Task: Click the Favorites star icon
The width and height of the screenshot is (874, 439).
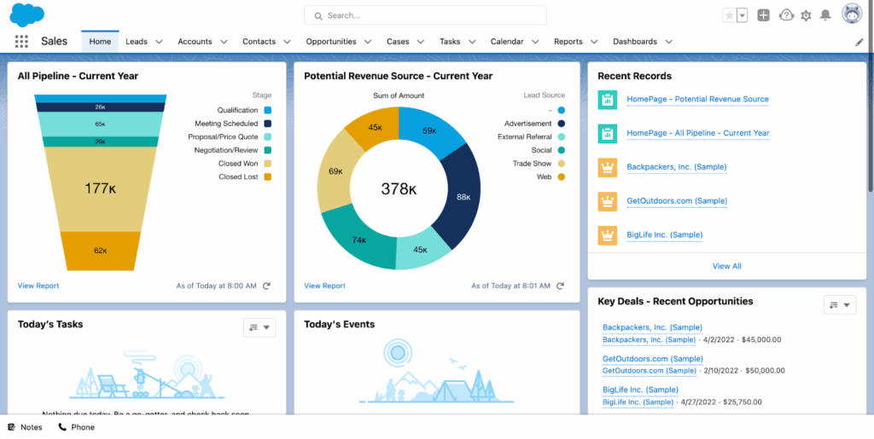Action: pyautogui.click(x=729, y=15)
